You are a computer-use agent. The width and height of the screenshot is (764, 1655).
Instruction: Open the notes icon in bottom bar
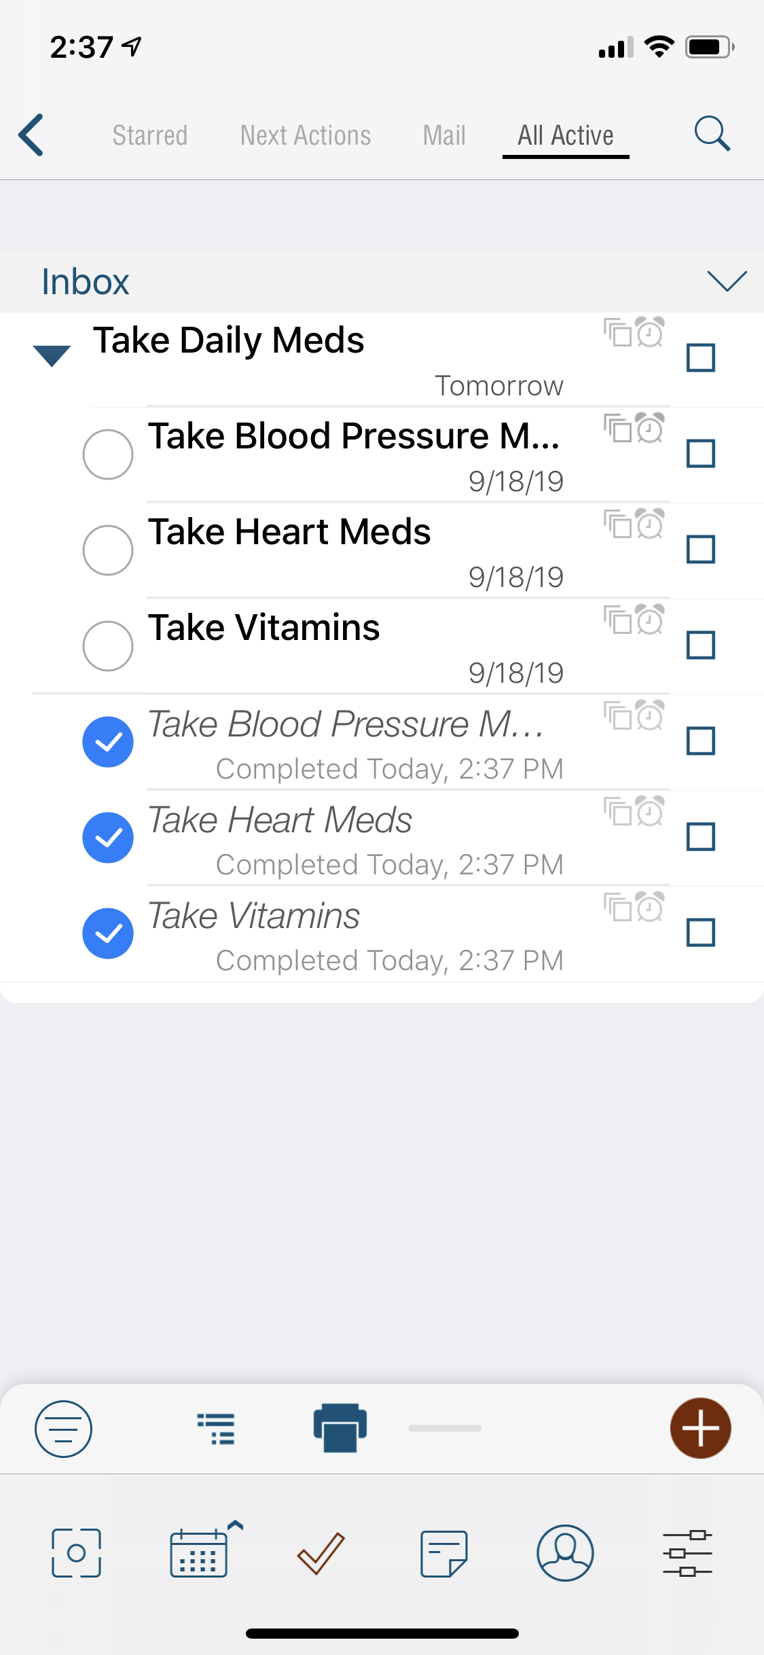click(443, 1553)
